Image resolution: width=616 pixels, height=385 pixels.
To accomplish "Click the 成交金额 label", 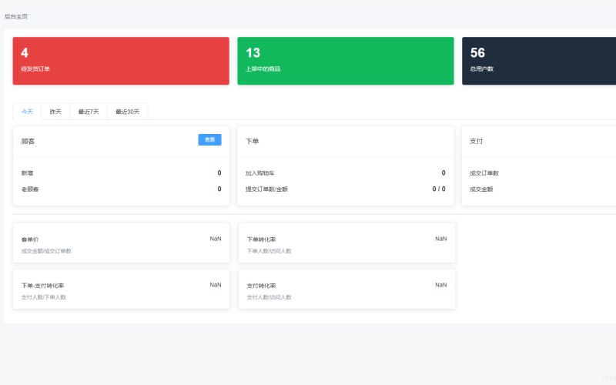I will point(481,189).
